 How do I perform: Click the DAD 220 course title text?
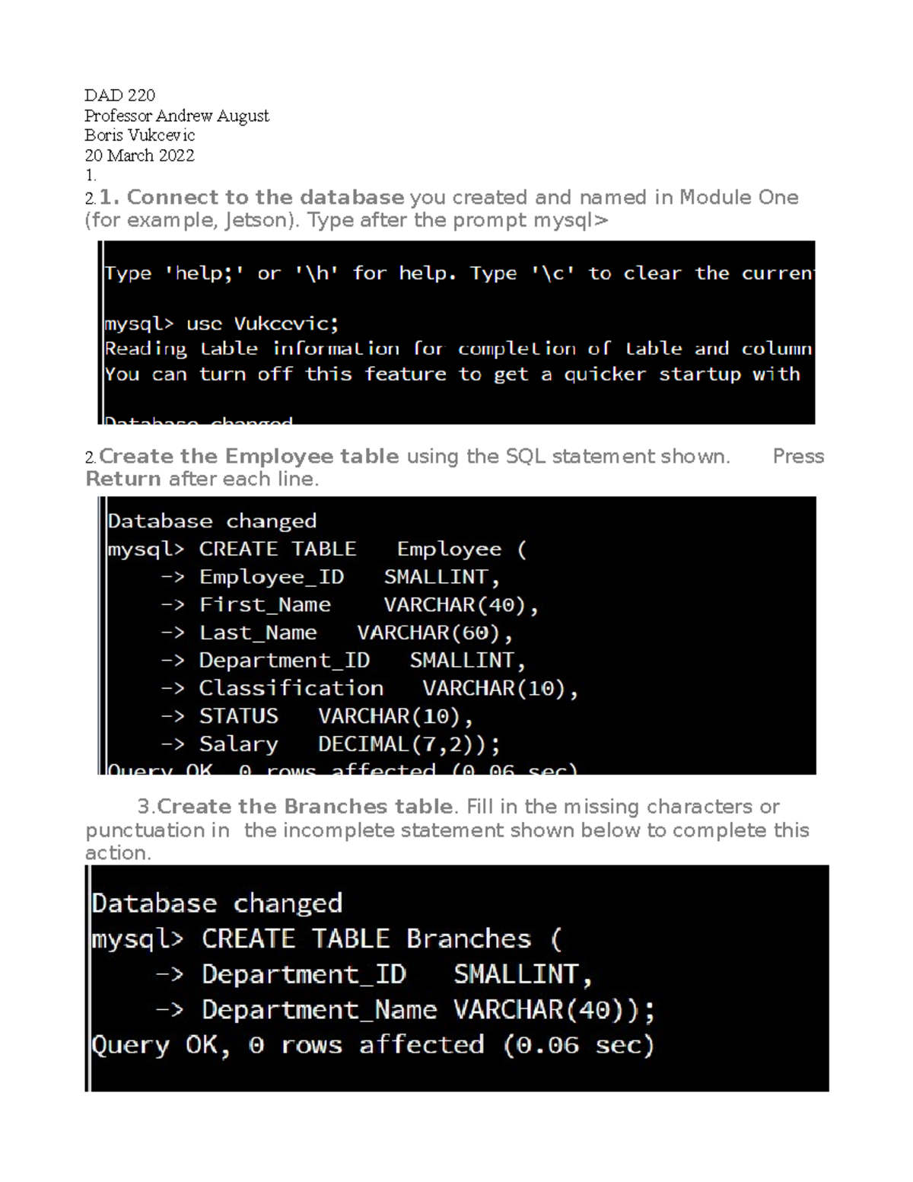pyautogui.click(x=119, y=95)
